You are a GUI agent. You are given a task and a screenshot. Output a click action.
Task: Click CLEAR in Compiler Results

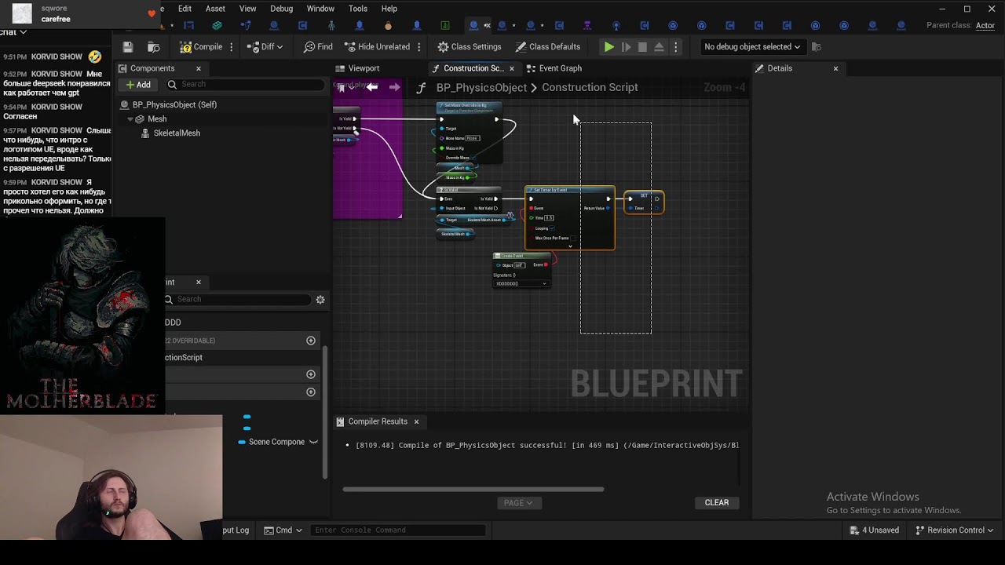tap(717, 503)
